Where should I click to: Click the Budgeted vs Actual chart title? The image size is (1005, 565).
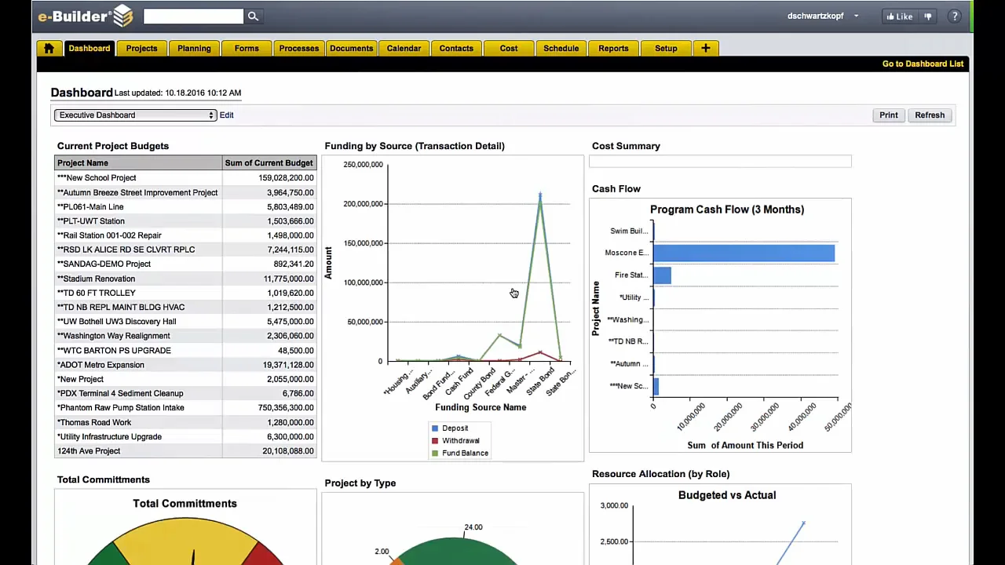coord(727,495)
